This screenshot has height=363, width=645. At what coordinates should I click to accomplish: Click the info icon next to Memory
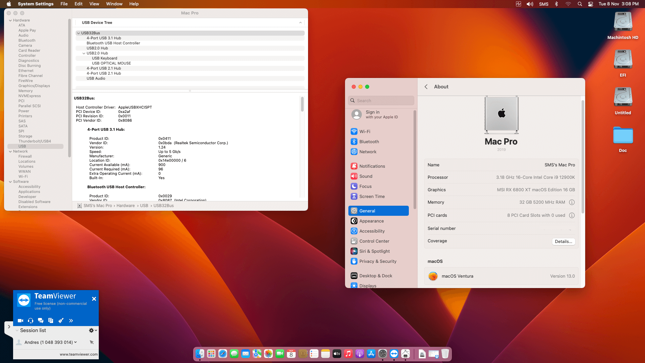(x=572, y=202)
